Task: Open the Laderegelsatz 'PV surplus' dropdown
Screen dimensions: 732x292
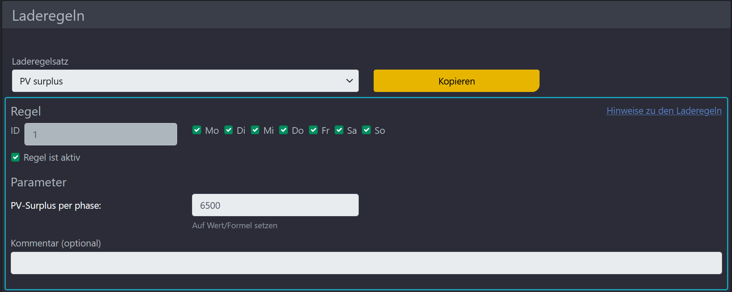Action: 185,81
